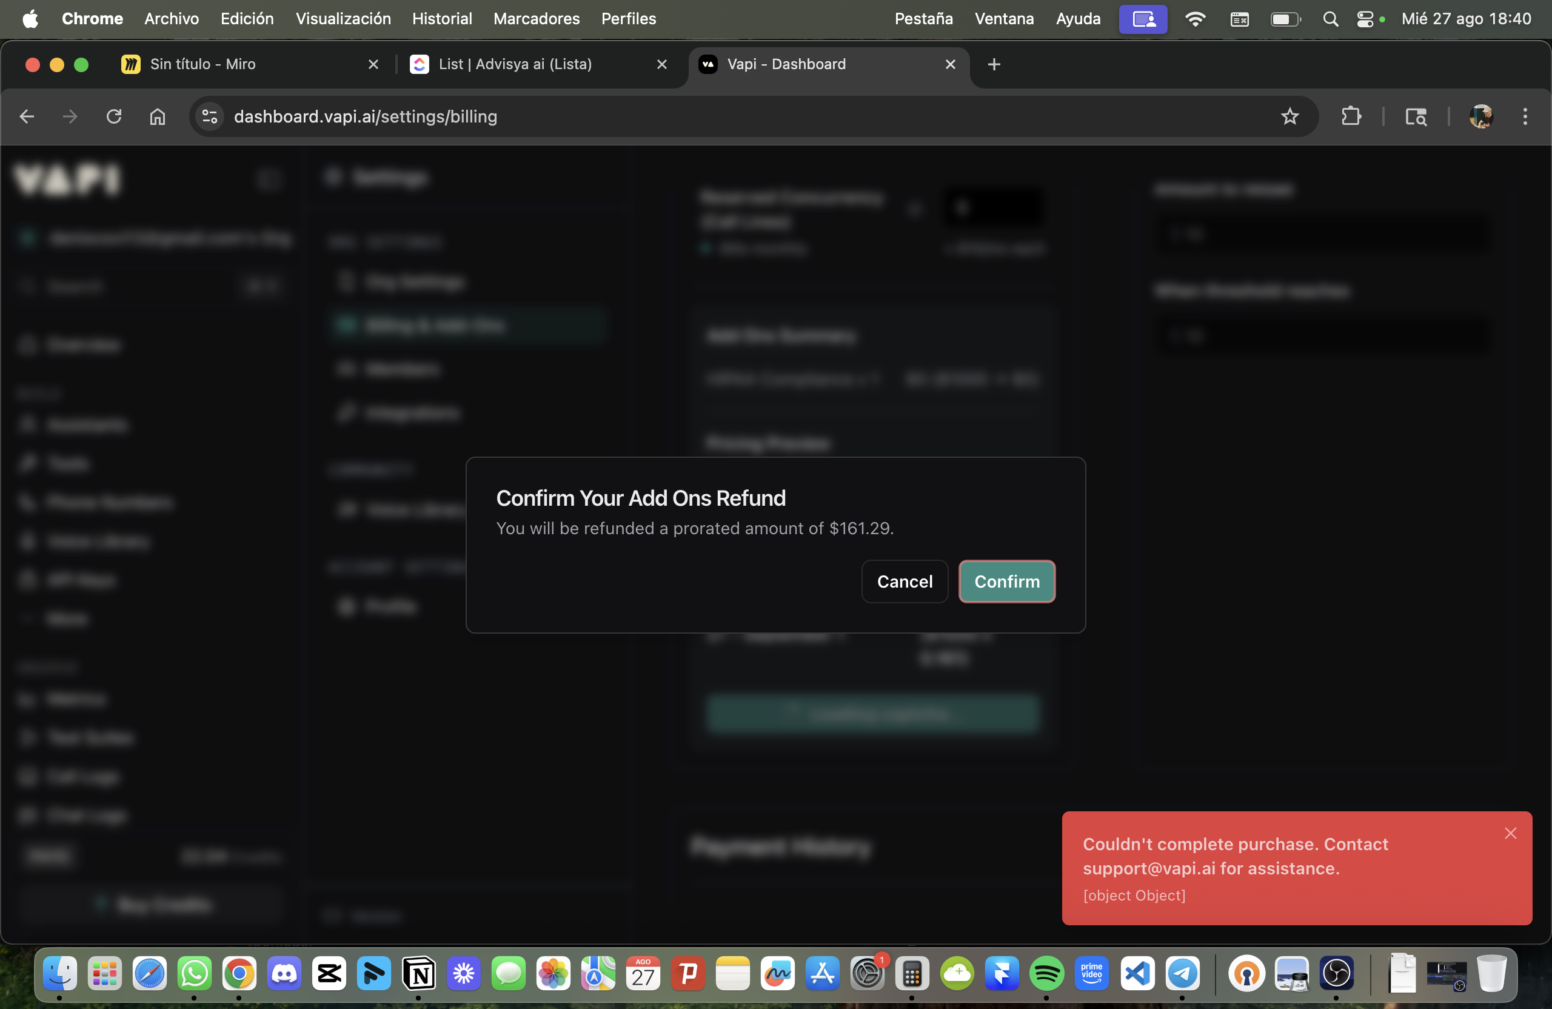Open the site information icon in address bar

(209, 117)
